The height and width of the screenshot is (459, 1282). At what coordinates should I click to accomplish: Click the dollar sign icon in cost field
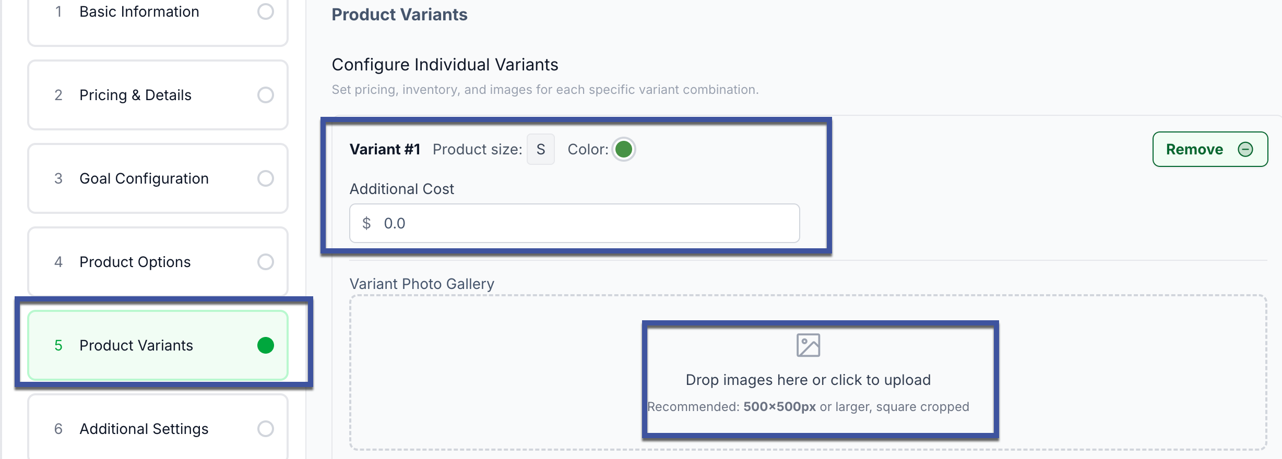click(x=366, y=223)
